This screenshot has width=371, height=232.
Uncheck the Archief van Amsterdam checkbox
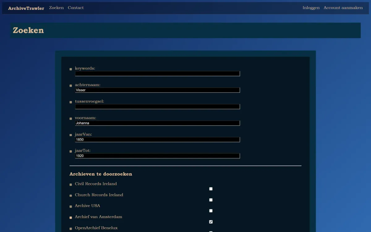(x=211, y=222)
